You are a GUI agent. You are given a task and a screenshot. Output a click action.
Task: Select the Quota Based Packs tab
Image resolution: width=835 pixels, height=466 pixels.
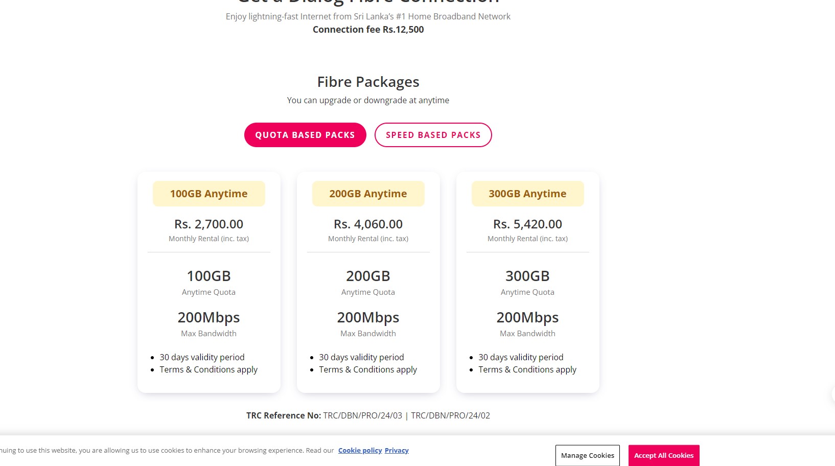tap(305, 135)
